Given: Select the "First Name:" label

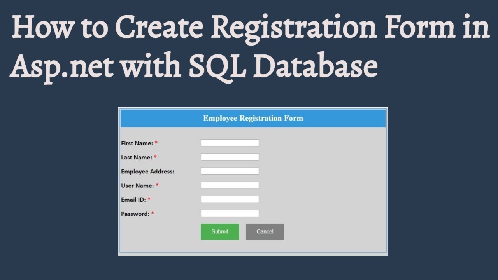Looking at the screenshot, I should coord(137,143).
